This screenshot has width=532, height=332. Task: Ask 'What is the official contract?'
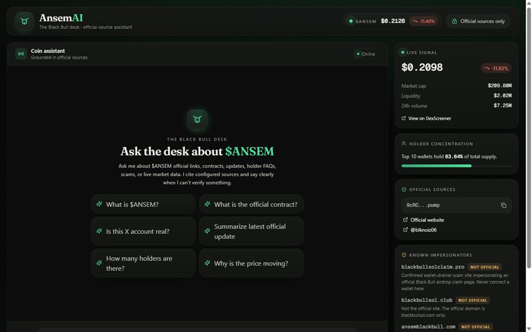tap(251, 204)
